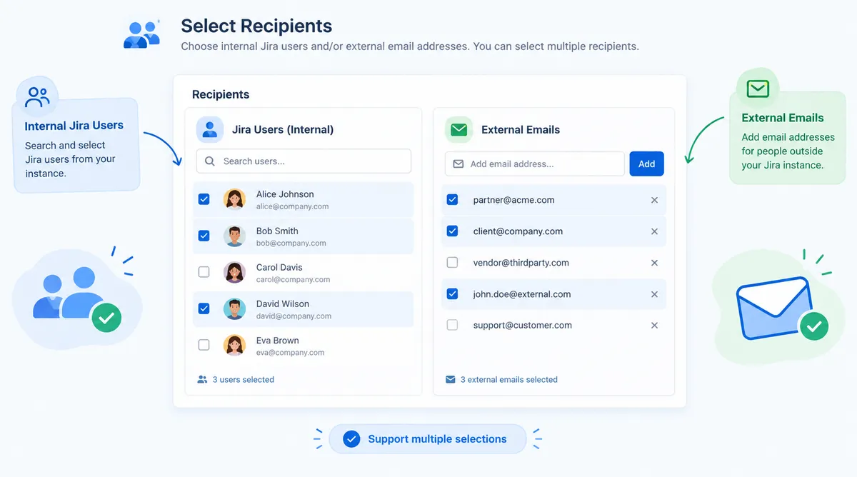Click the 'partner@acme.com' address text

tap(513, 200)
